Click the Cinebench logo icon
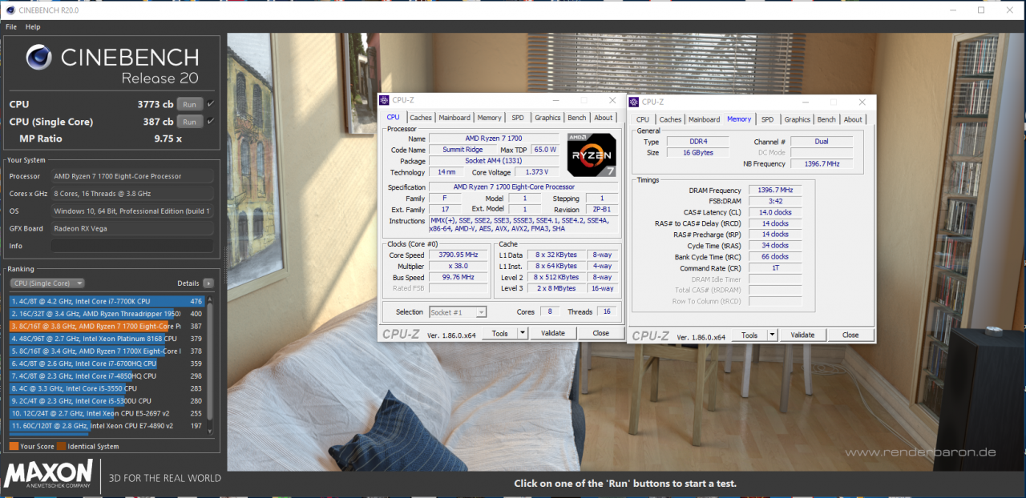Viewport: 1026px width, 498px height. click(x=40, y=58)
